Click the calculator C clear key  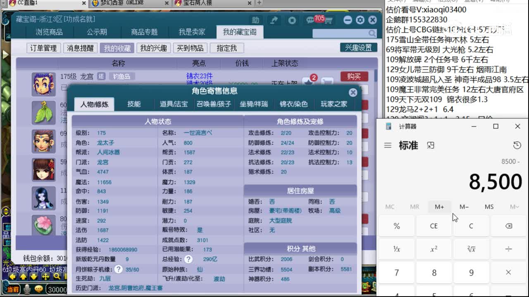point(471,226)
